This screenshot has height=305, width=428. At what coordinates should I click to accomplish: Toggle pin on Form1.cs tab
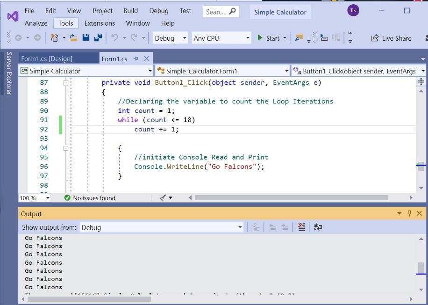[x=136, y=58]
